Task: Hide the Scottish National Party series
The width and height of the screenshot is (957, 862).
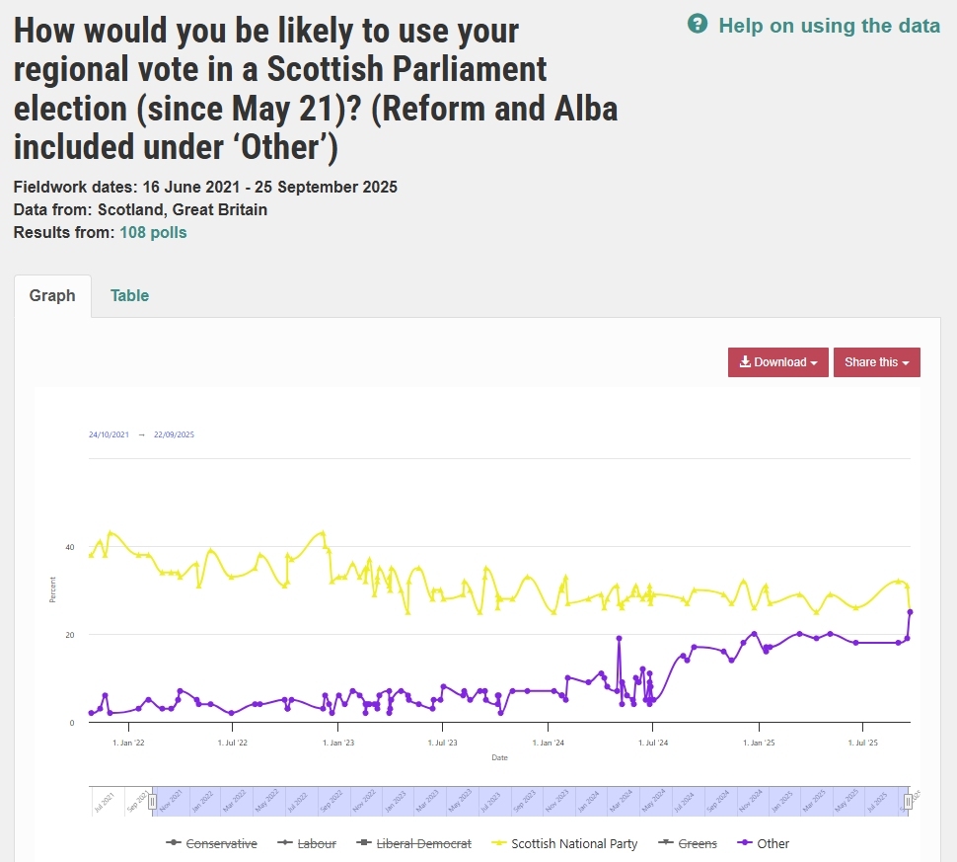Action: click(x=576, y=843)
